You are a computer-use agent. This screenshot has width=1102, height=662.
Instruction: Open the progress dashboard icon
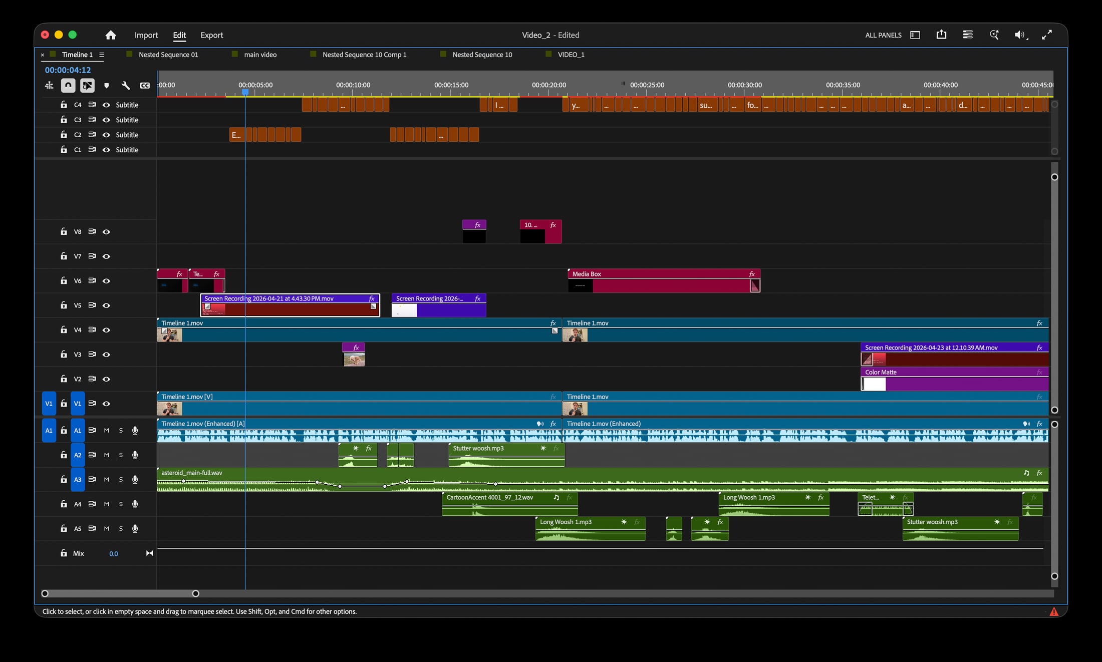pos(968,35)
